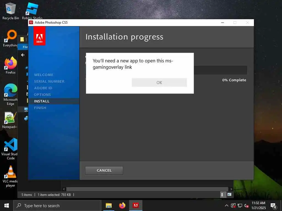The image size is (282, 211).
Task: Open the File tab in Explorer
Action: click(25, 47)
